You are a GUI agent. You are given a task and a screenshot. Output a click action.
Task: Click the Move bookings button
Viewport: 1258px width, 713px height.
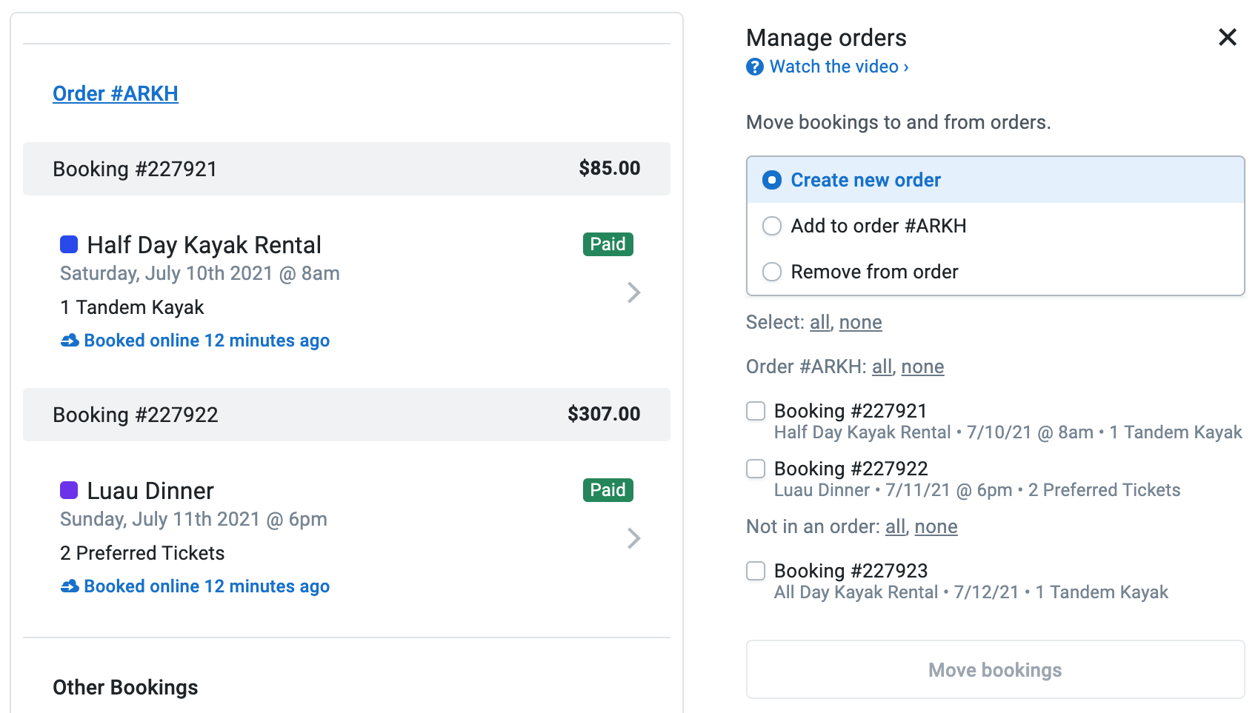995,670
